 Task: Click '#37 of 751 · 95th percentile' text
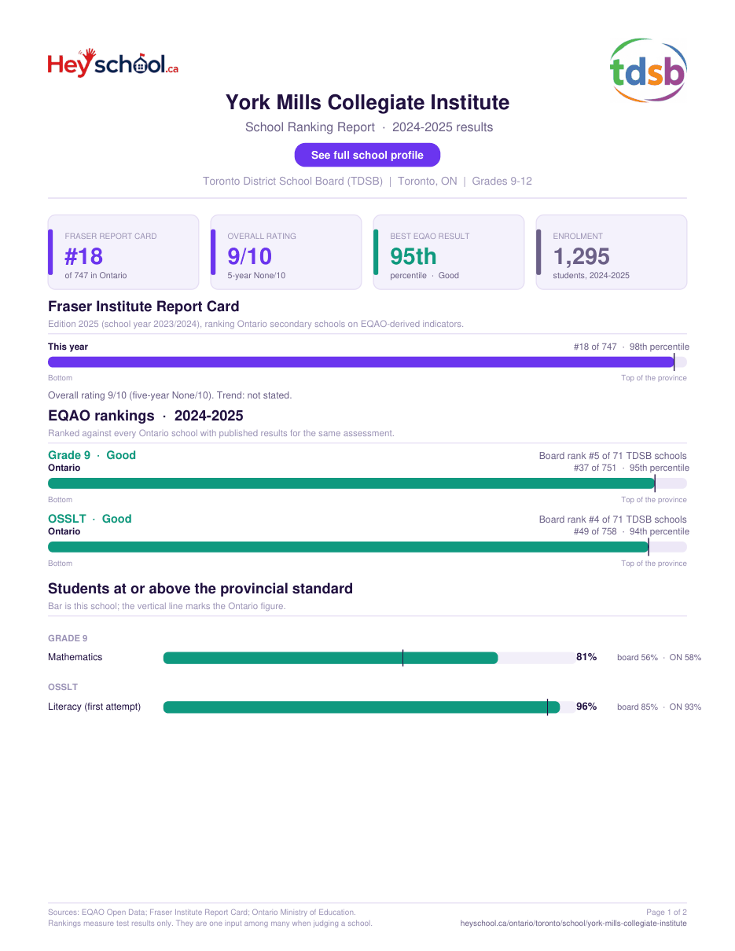[631, 468]
